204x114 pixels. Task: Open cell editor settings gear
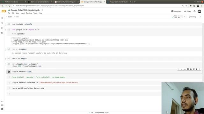coord(191,69)
